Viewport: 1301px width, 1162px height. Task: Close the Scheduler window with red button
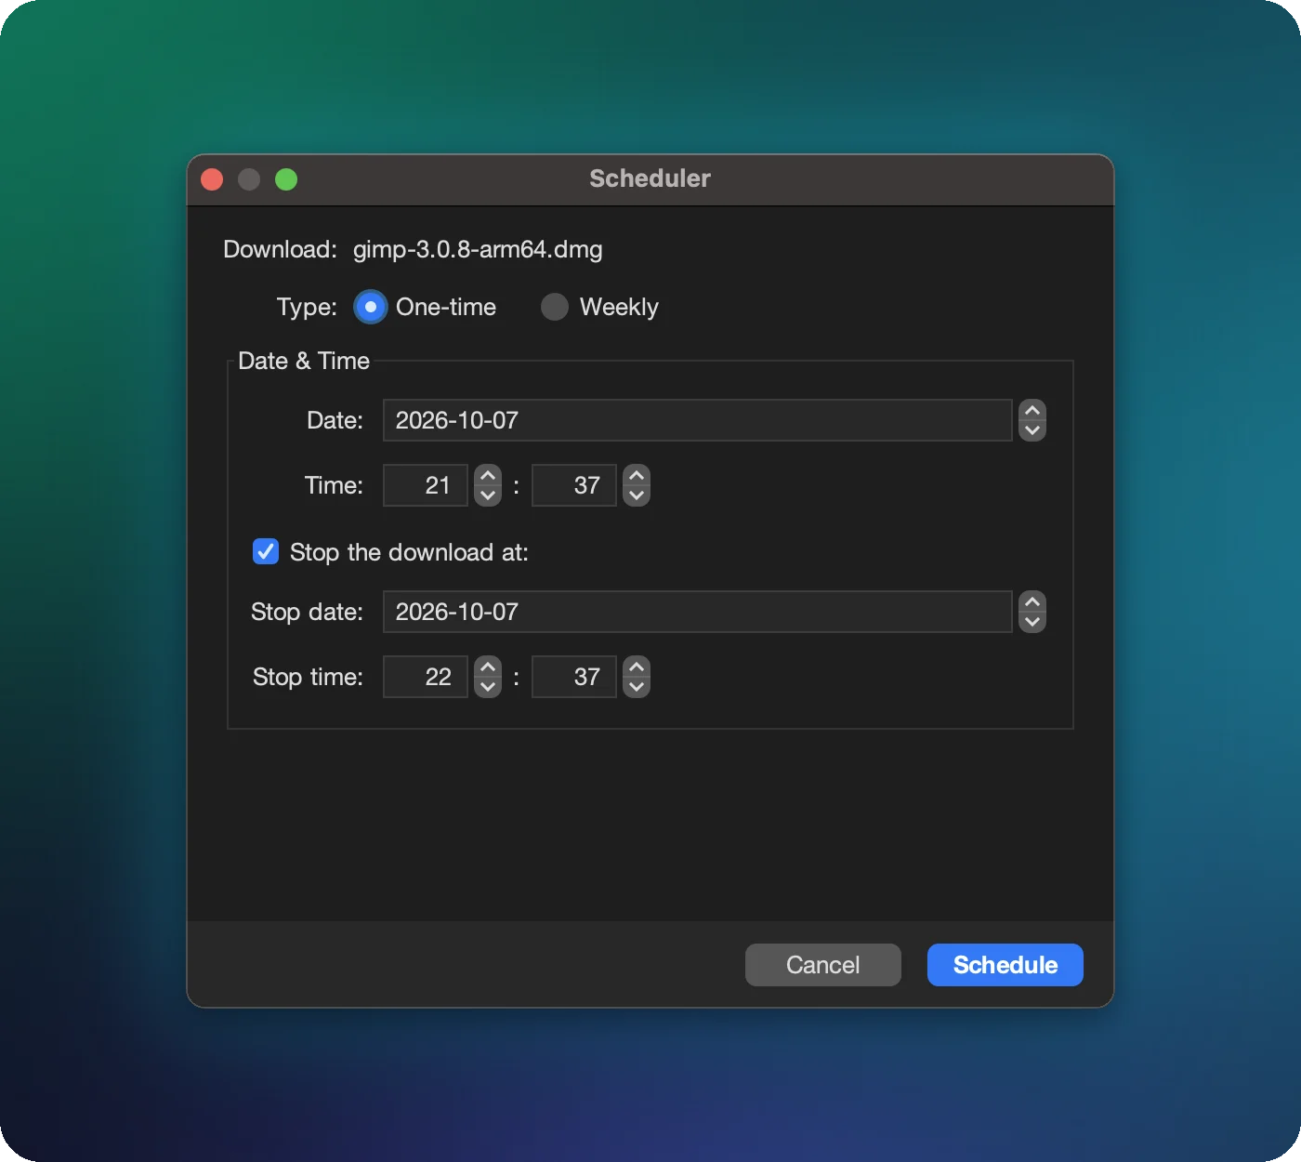(212, 179)
